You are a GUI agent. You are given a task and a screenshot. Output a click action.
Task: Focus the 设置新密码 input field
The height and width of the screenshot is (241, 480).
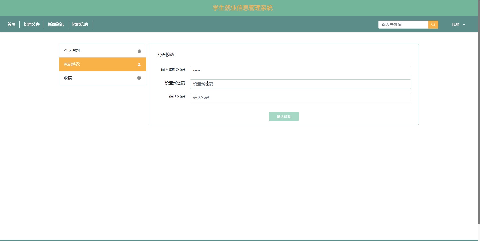pyautogui.click(x=300, y=84)
